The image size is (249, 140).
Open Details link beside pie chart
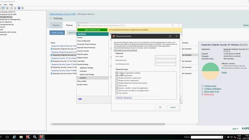(x=224, y=73)
